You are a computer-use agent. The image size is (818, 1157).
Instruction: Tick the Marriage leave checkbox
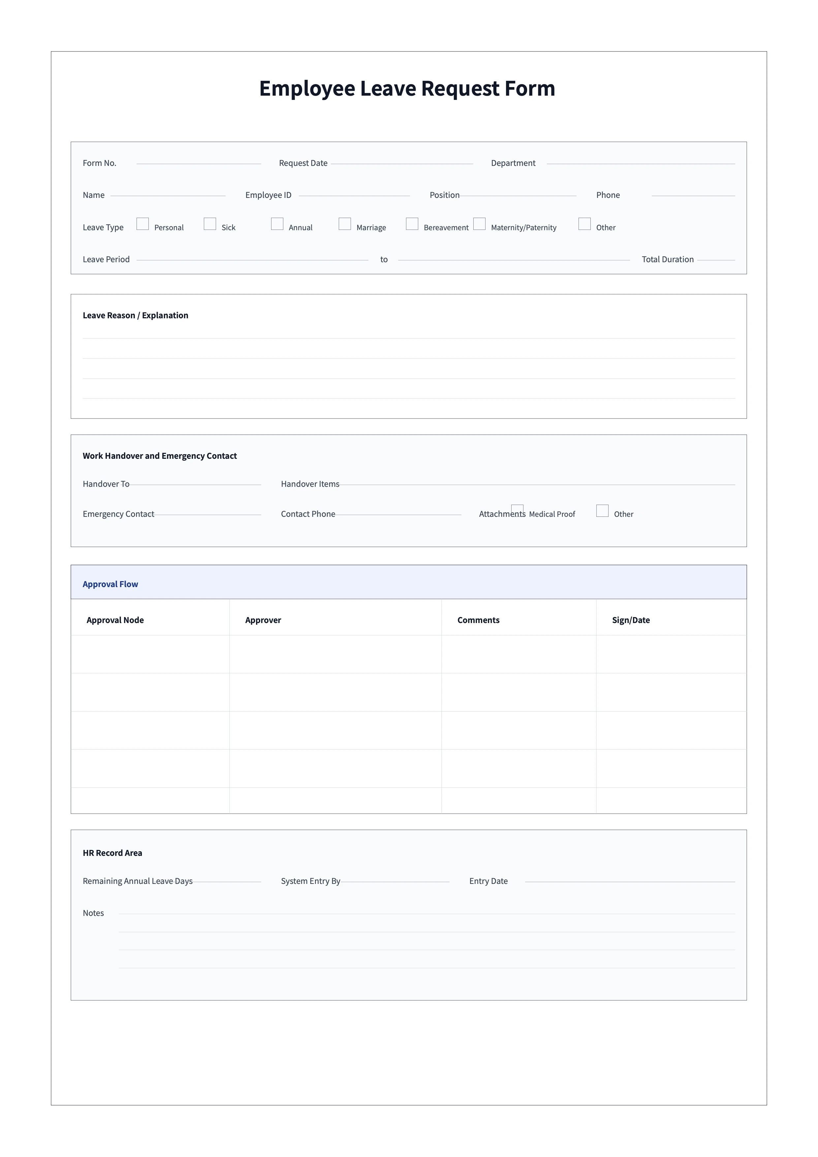[x=345, y=224]
